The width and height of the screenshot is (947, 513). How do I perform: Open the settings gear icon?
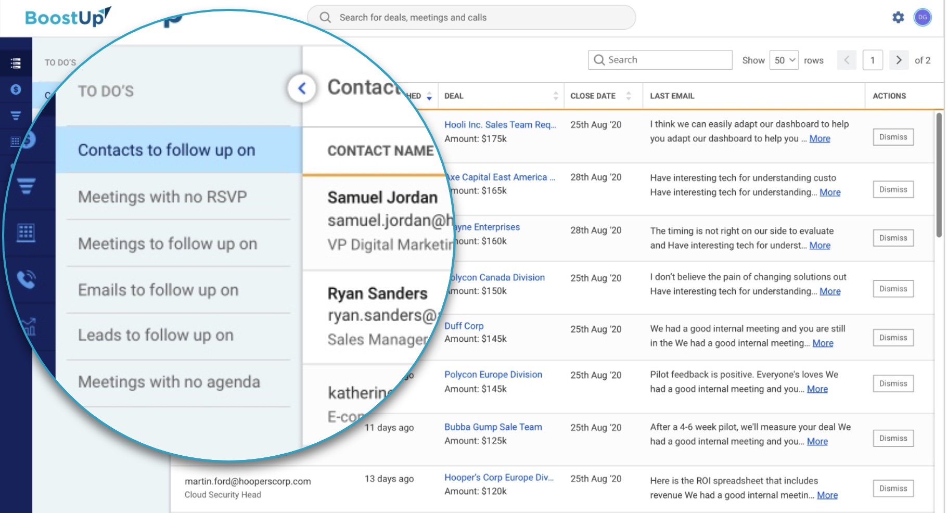pyautogui.click(x=898, y=17)
